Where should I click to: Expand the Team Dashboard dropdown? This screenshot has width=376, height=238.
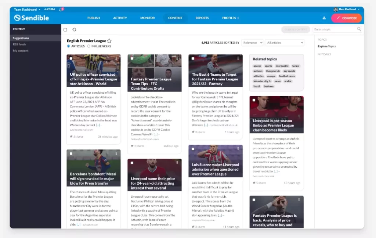(x=27, y=10)
